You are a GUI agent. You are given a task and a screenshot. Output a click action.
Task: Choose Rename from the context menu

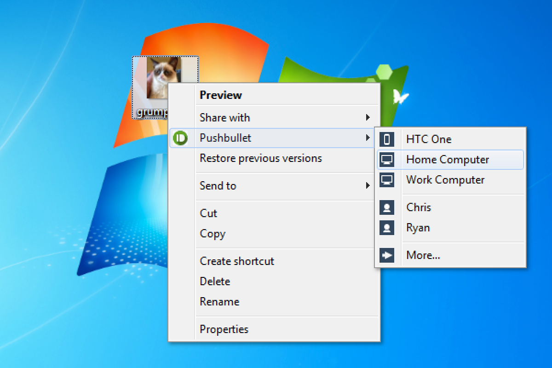219,302
